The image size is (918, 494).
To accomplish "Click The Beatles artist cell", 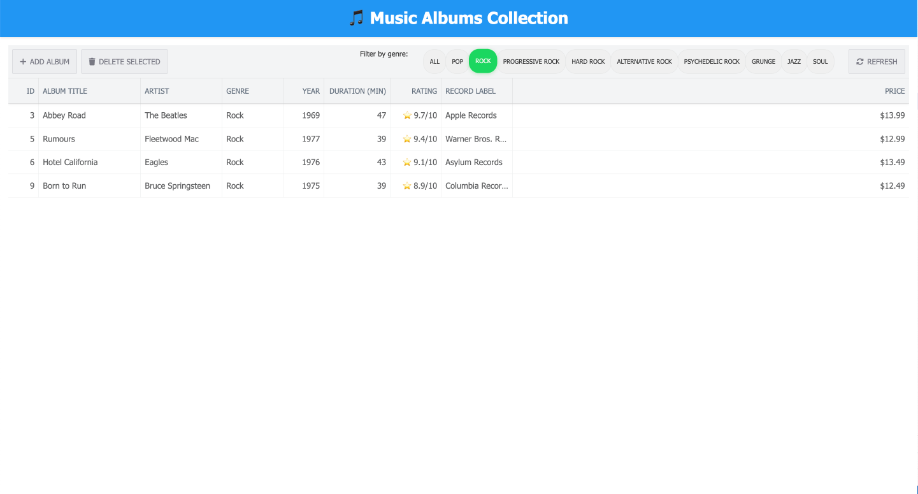I will pyautogui.click(x=182, y=115).
